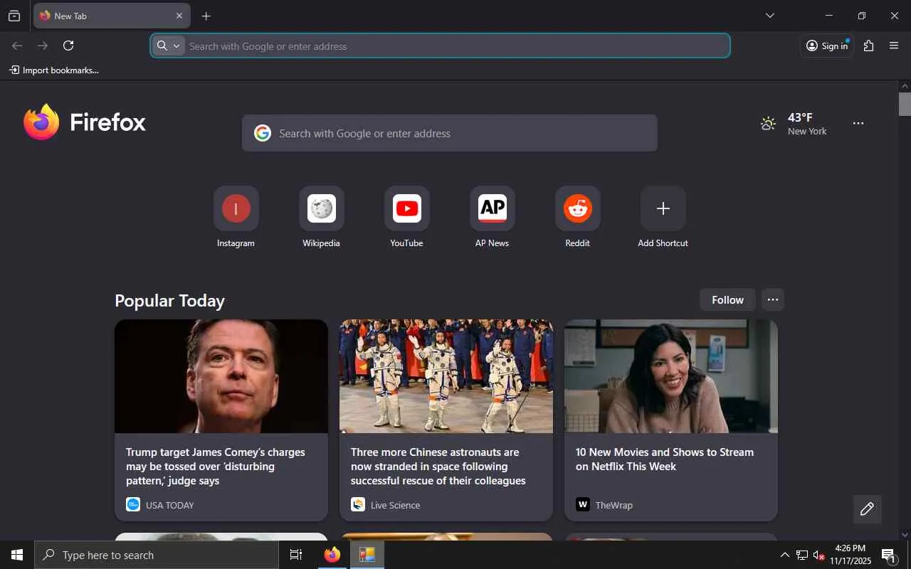Click TheWrap source label
The height and width of the screenshot is (569, 911).
(x=614, y=505)
